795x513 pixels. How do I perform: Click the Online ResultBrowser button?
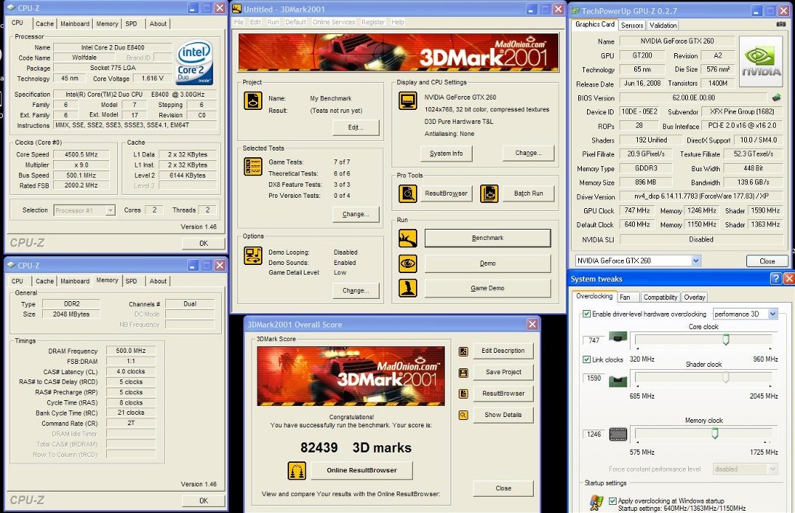362,470
